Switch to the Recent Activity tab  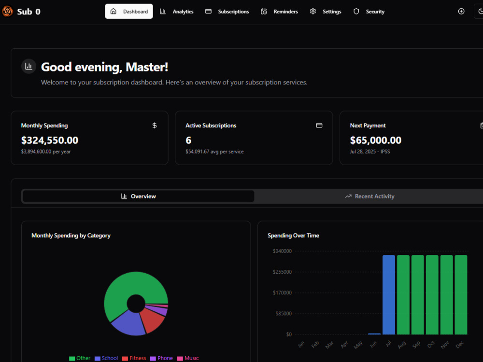click(x=369, y=196)
